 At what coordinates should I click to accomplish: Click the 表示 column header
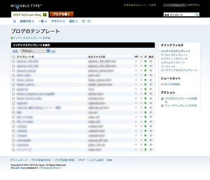(151, 57)
